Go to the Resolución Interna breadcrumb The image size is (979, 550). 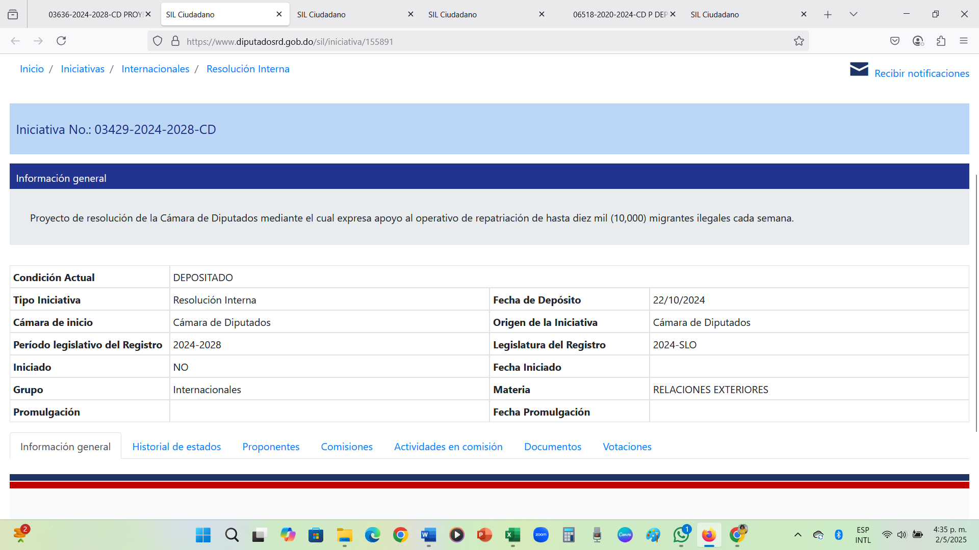248,69
